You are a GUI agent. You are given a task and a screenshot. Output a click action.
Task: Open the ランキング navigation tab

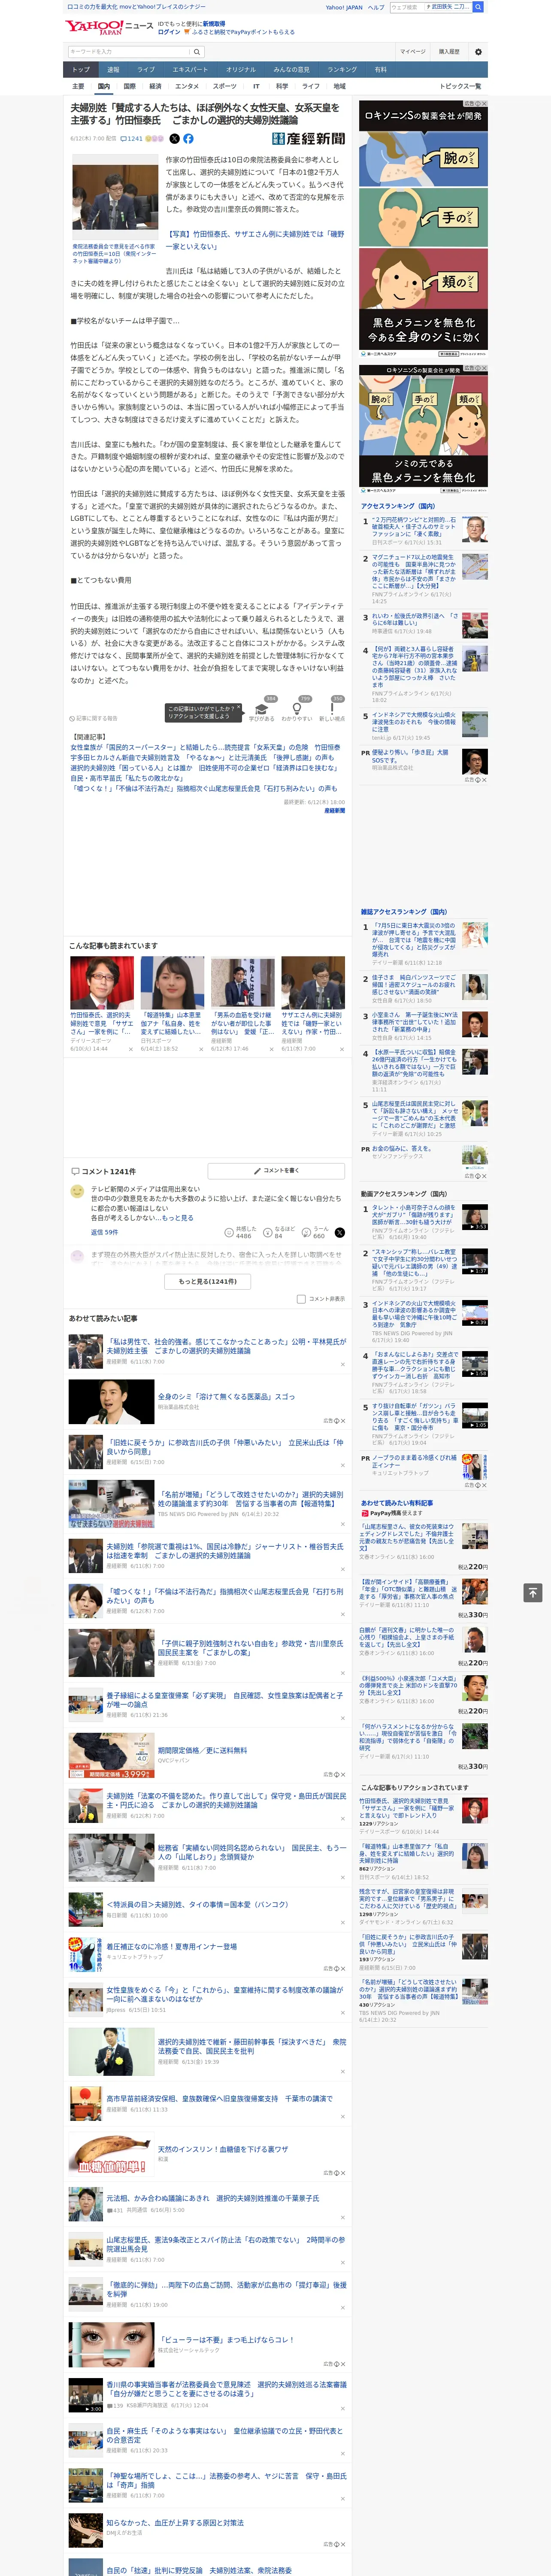[342, 70]
